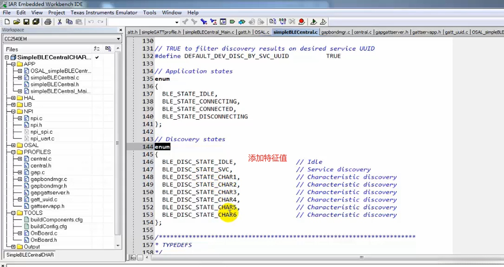The image size is (504, 267).
Task: Click the Open file toolbar icon
Action: (17, 22)
